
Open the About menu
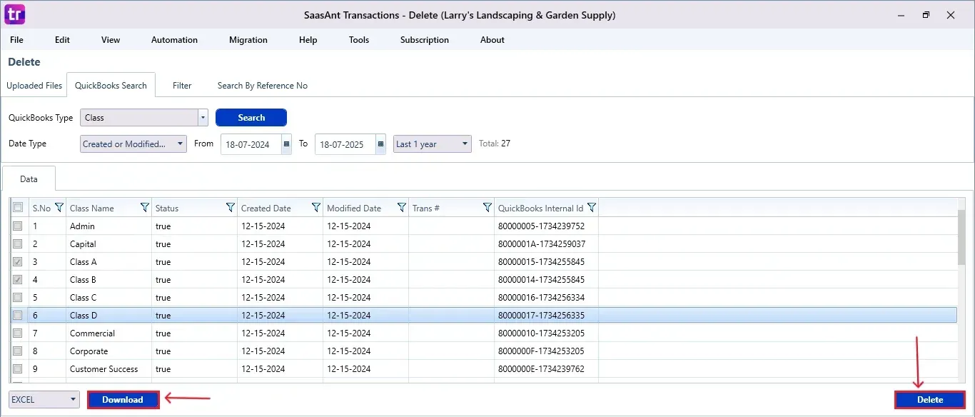click(x=492, y=40)
